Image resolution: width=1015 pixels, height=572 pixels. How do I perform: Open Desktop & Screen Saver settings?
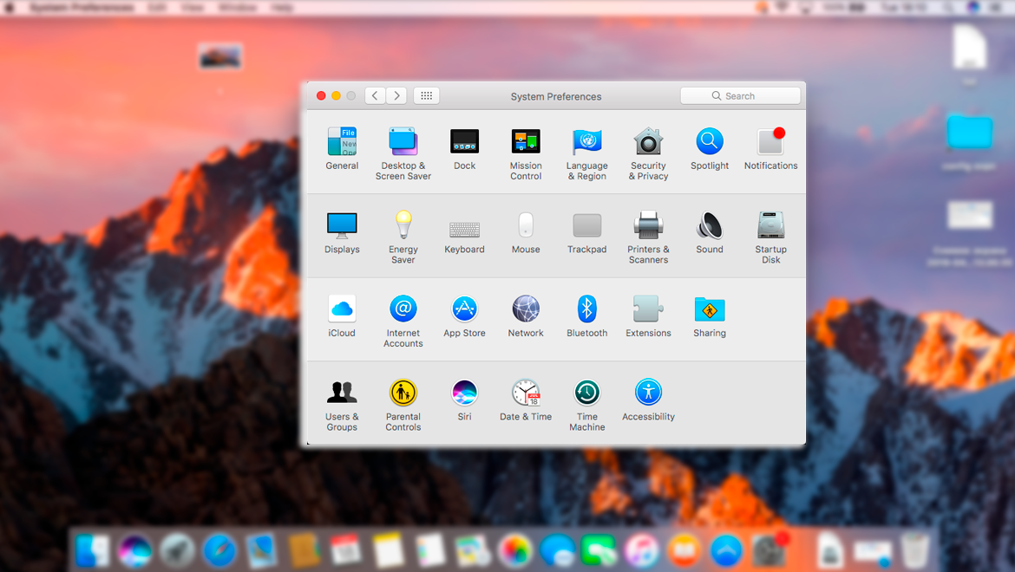403,153
